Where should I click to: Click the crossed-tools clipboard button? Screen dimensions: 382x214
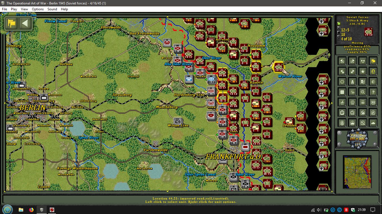(373, 113)
